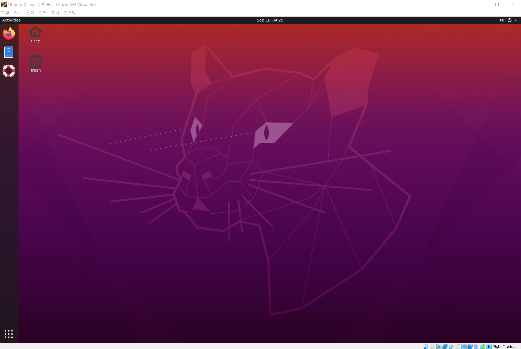Open Firefox from the Ubuntu dock

[x=9, y=34]
